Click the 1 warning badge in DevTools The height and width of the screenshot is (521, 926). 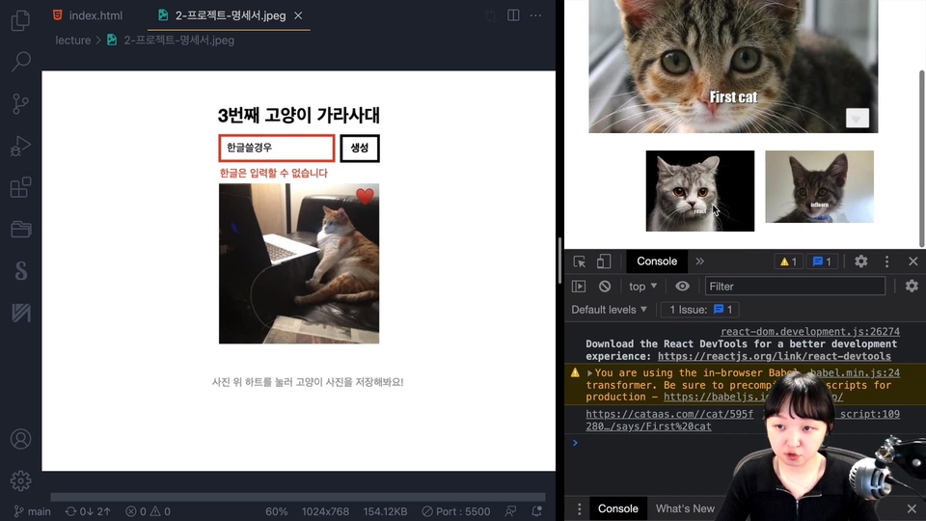(x=788, y=261)
